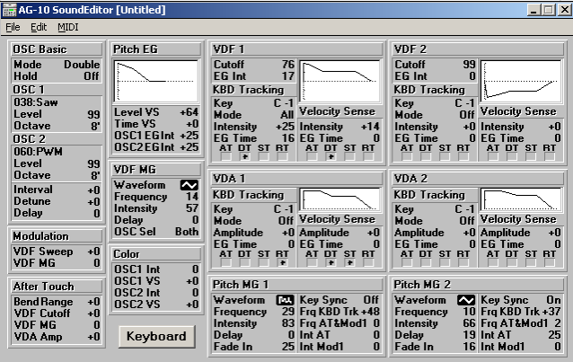
Task: Click the VDF 1 Cutoff value 76
Action: (x=288, y=65)
